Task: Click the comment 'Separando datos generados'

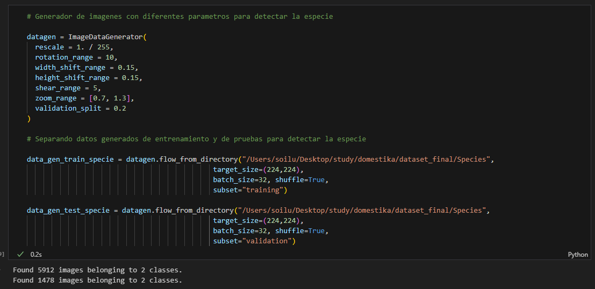Action: point(196,139)
